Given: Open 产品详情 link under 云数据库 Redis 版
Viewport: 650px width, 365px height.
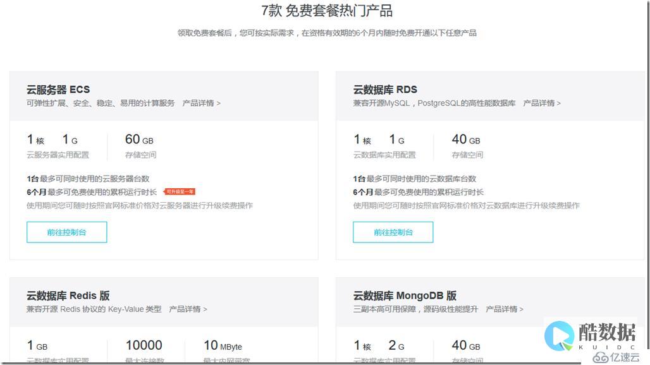Looking at the screenshot, I should pyautogui.click(x=188, y=309).
